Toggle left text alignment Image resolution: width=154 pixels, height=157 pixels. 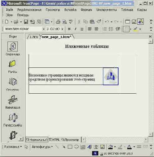pos(90,29)
